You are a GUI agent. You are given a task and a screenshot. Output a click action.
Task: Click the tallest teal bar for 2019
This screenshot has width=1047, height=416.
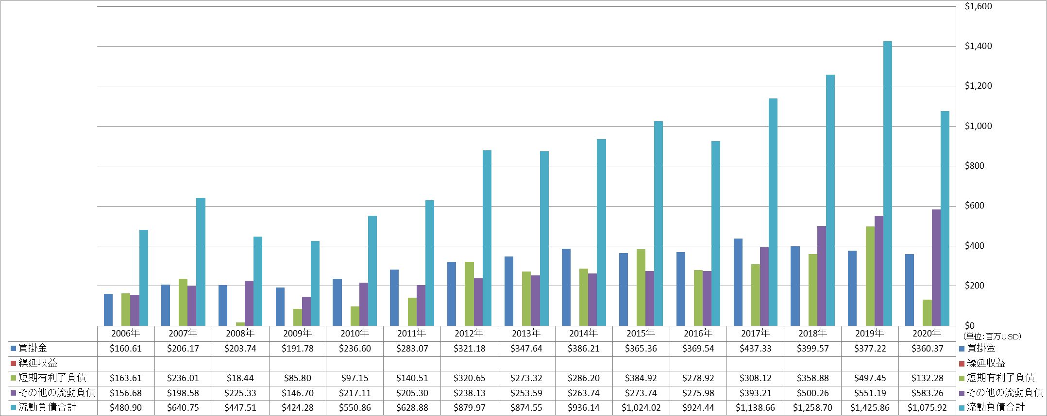pyautogui.click(x=888, y=184)
